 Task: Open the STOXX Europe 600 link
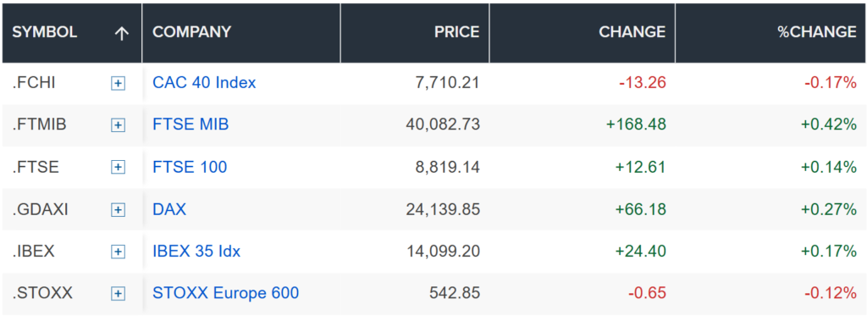[225, 293]
